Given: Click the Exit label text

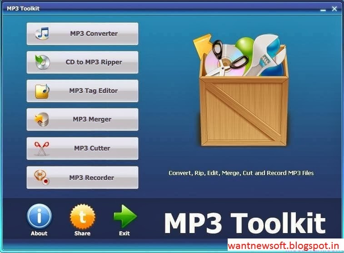Looking at the screenshot, I should [125, 234].
